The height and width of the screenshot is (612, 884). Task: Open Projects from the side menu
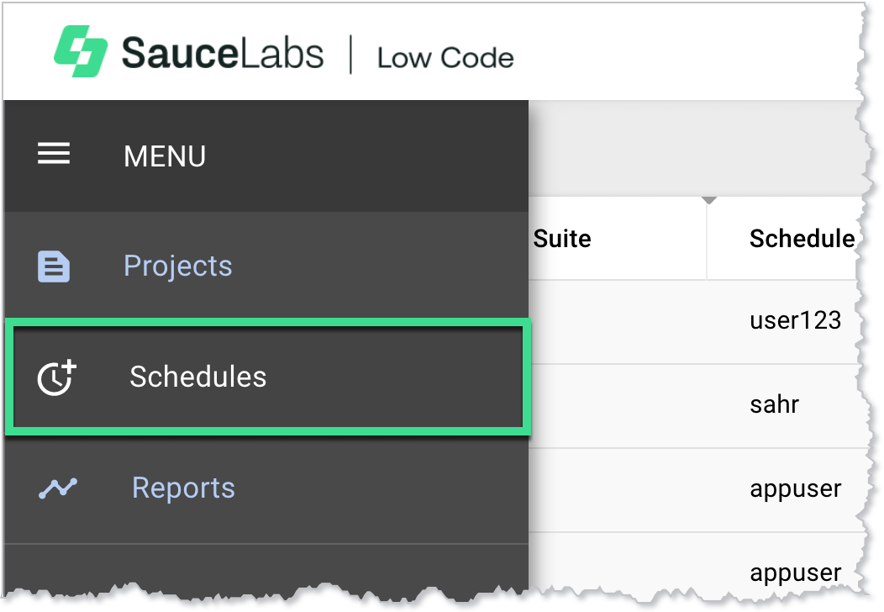[177, 266]
